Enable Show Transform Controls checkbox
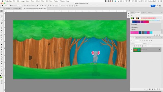The height and width of the screenshot is (92, 163). 23,6
